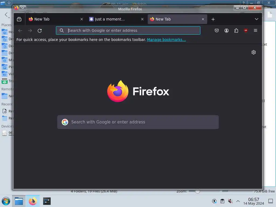Open a new tab with plus button
276x207 pixels.
(x=213, y=19)
